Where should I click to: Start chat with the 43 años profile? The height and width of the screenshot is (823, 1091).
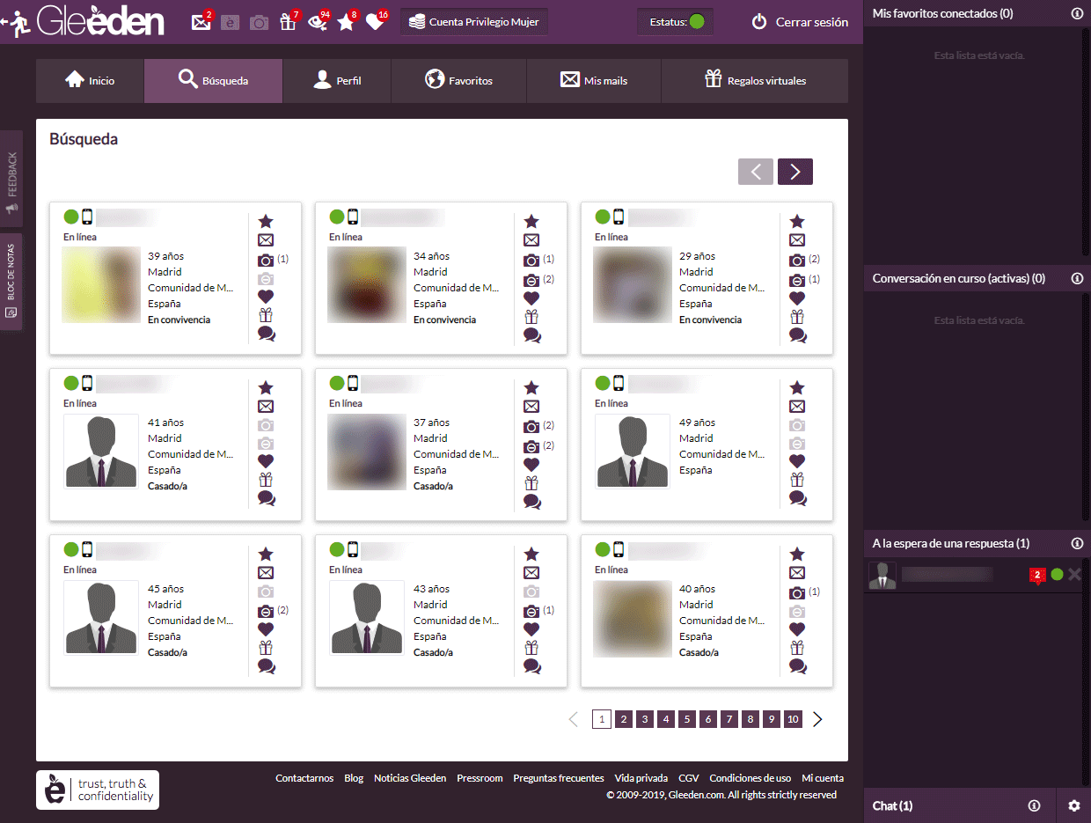point(532,665)
